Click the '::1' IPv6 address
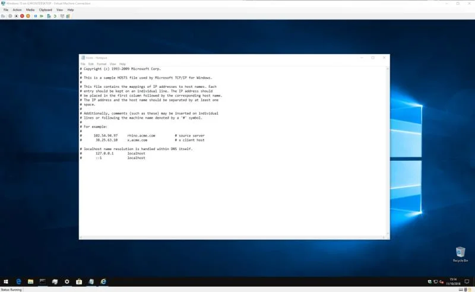Viewport: 475px width, 292px height. (x=99, y=158)
